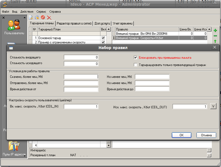Open the Пользователи (Users) sidebar section
The width and height of the screenshot is (221, 167).
point(14,27)
